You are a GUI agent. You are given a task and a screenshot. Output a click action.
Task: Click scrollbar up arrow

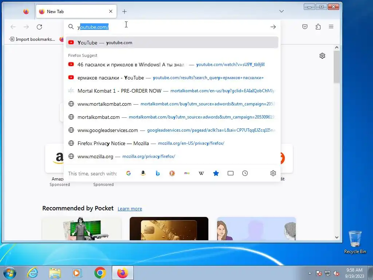(337, 47)
